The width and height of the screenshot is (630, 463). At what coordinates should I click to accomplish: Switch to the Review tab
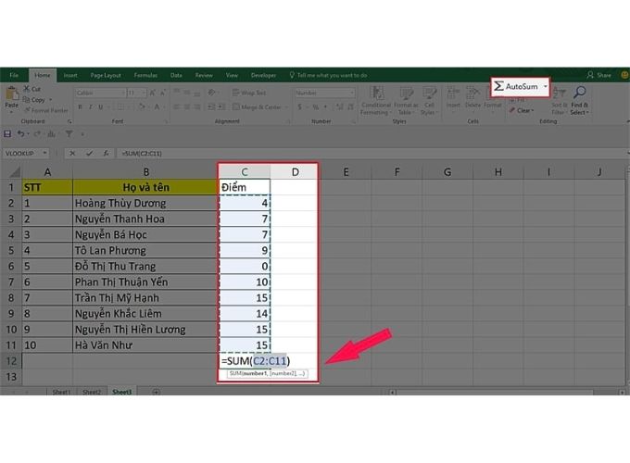coord(204,75)
